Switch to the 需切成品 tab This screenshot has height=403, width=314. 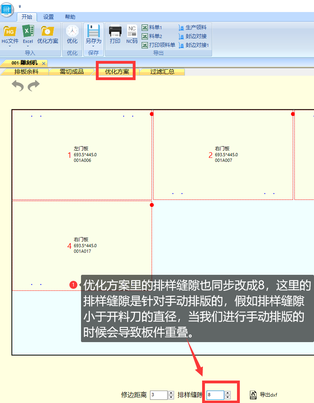click(71, 72)
